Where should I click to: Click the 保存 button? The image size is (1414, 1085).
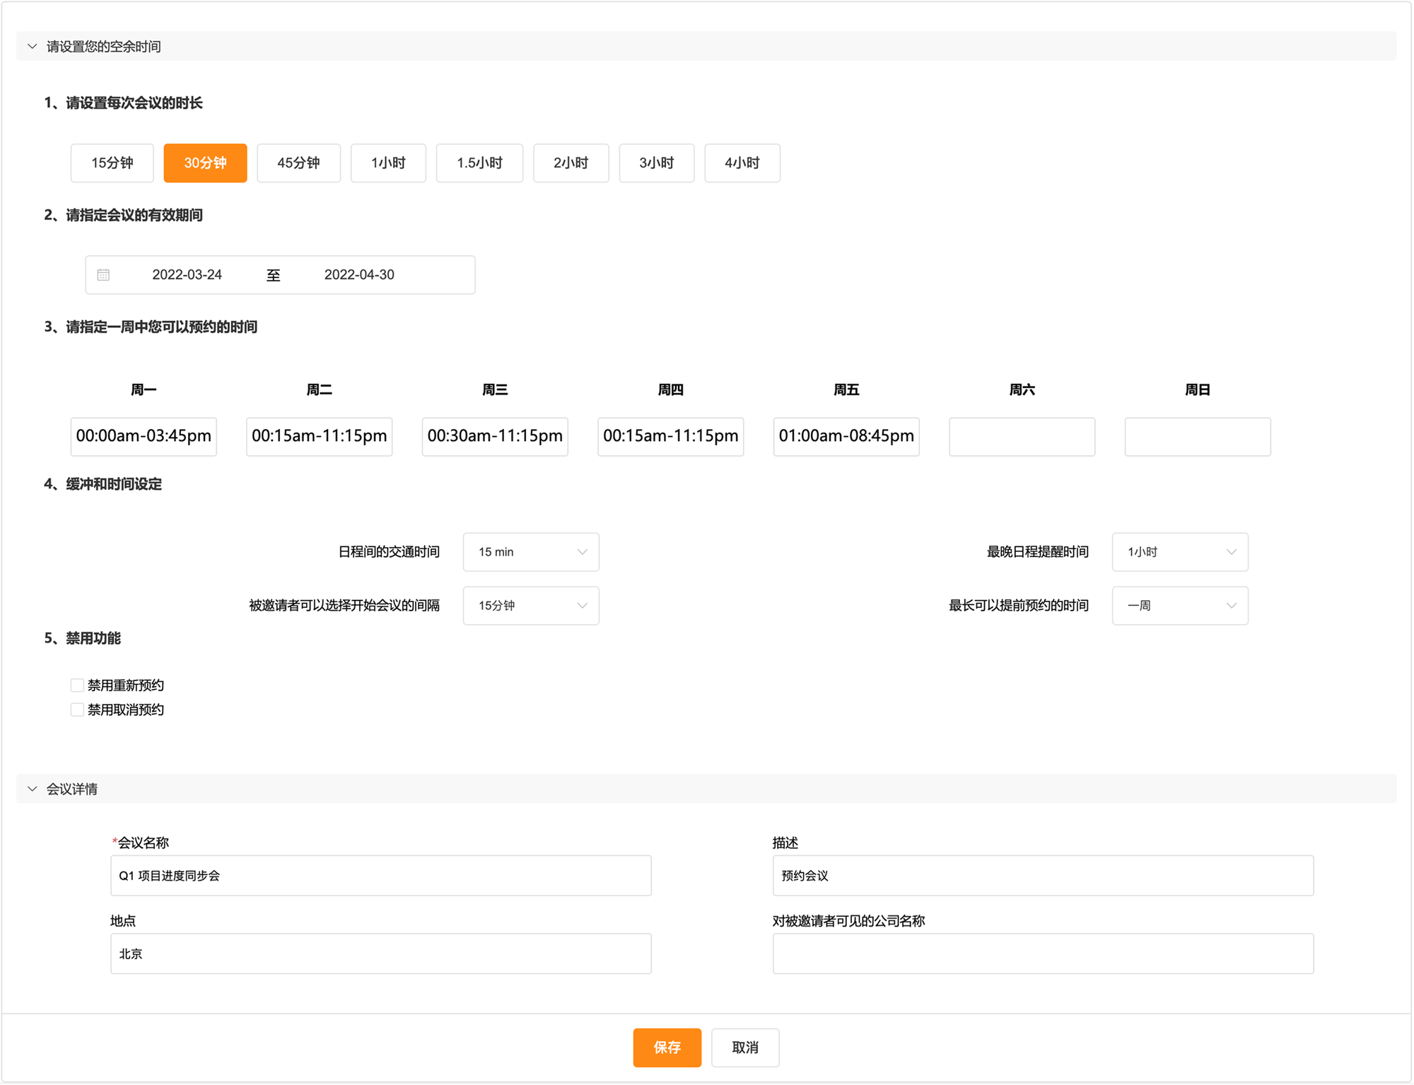tap(667, 1047)
